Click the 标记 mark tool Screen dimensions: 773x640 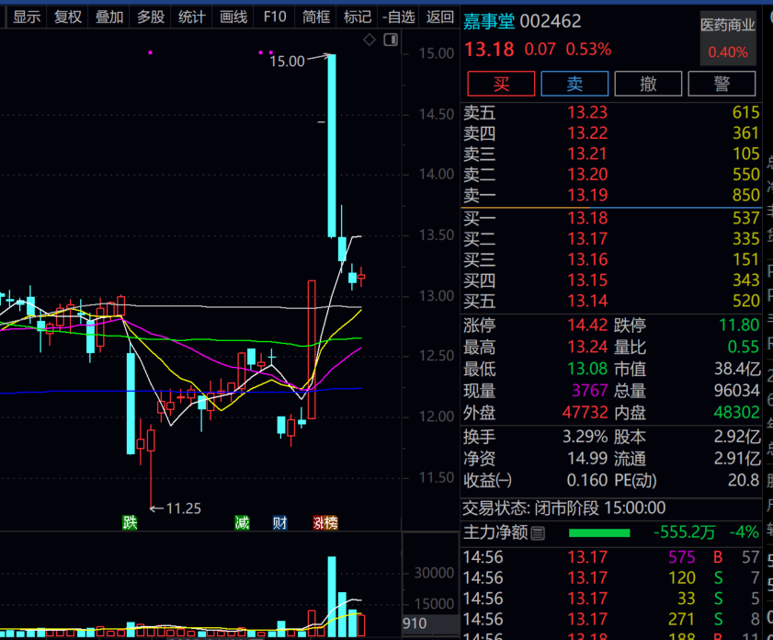click(358, 17)
